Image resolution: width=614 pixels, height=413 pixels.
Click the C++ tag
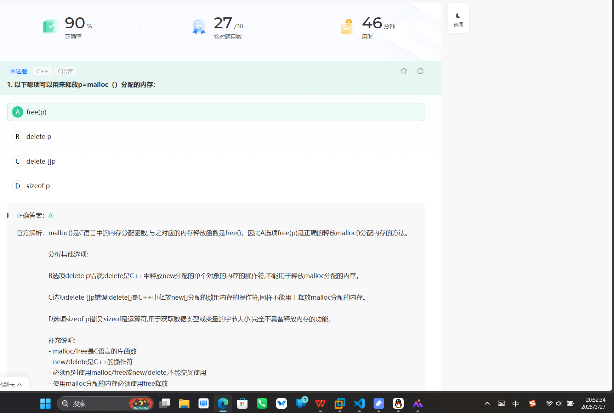pos(42,71)
